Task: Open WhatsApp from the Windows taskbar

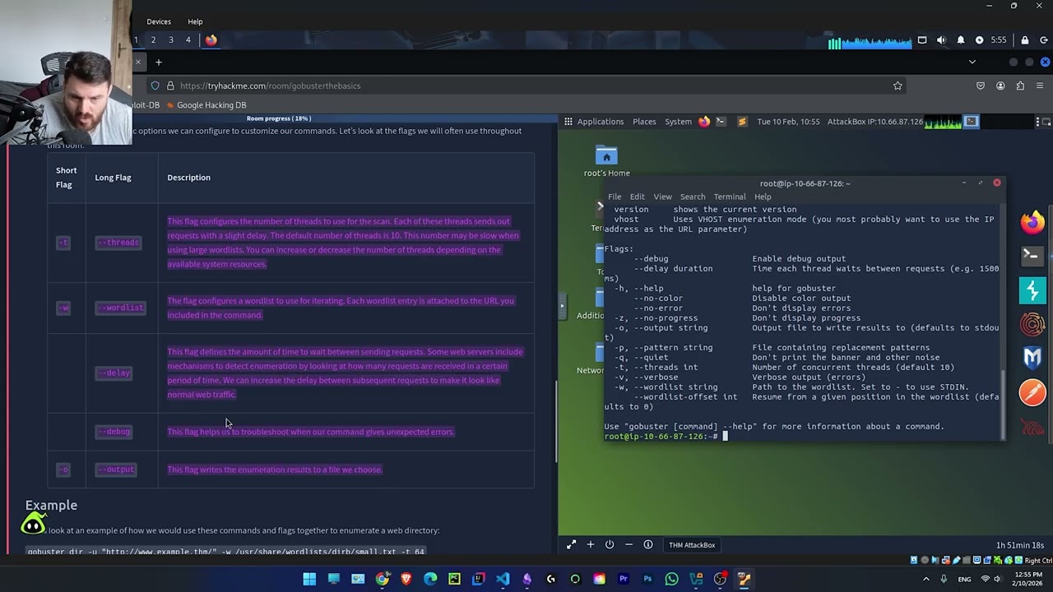Action: point(671,579)
